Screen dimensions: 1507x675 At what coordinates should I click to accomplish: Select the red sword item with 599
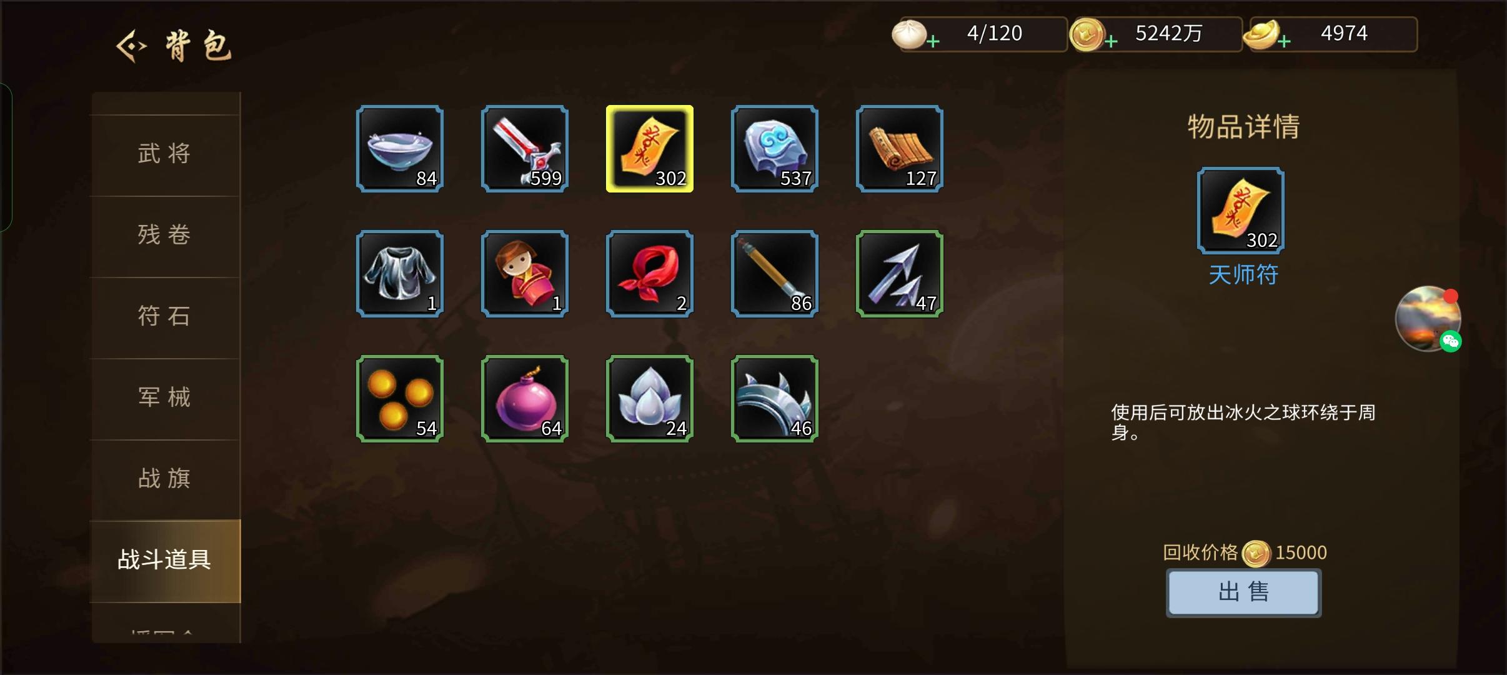click(525, 149)
